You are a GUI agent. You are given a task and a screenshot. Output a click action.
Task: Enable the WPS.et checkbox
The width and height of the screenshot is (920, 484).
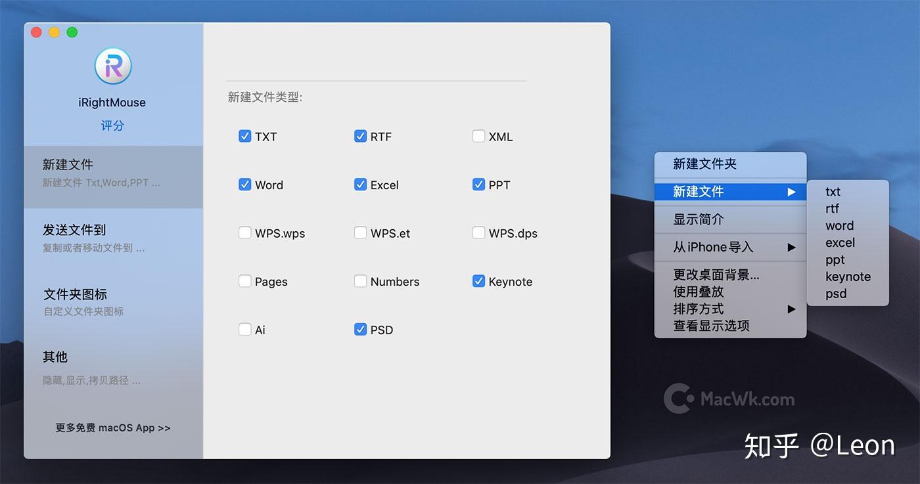[x=360, y=232]
